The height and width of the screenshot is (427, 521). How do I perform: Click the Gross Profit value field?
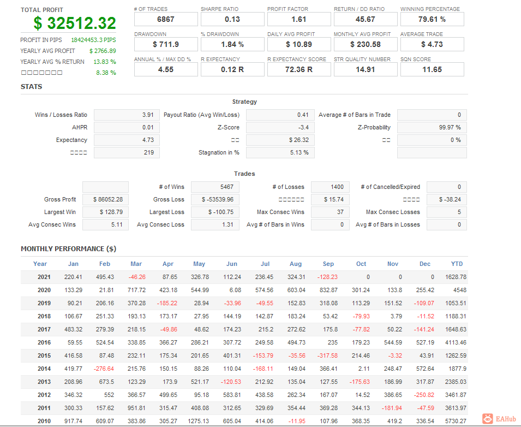tap(105, 200)
